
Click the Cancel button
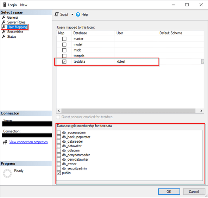(194, 192)
